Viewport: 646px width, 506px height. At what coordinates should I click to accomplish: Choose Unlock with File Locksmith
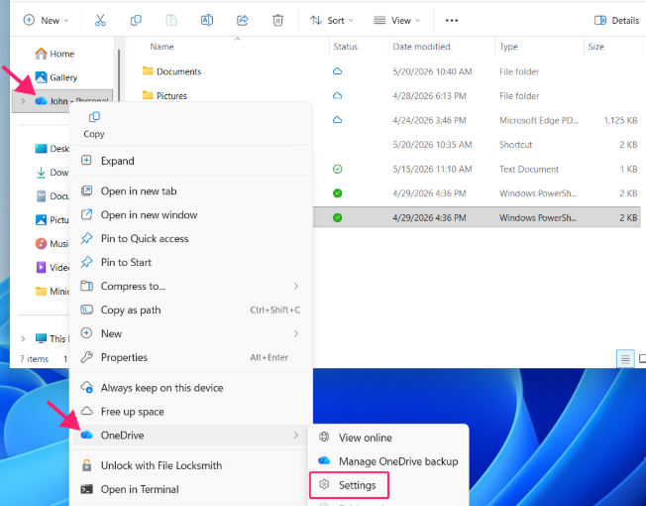pos(191,465)
